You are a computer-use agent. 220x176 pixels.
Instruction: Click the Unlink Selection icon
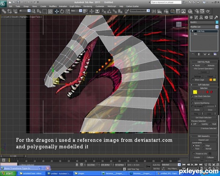click(x=10, y=11)
